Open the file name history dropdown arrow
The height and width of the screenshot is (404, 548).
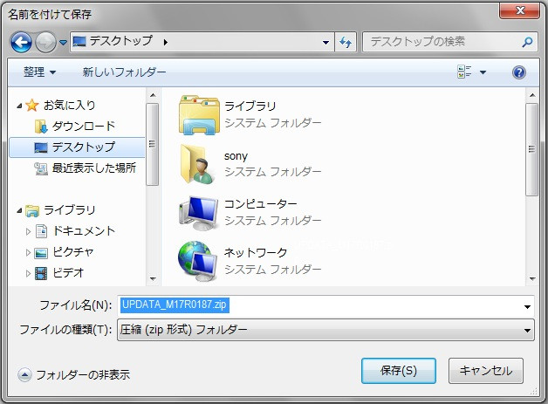point(527,305)
